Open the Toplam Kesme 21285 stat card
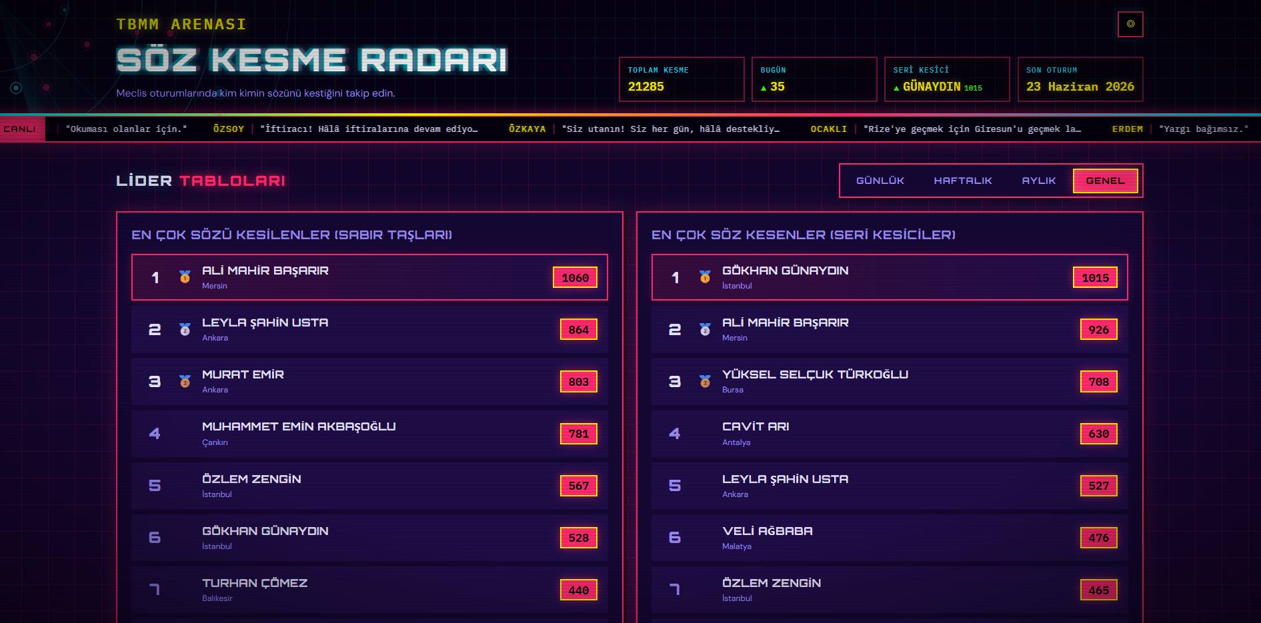The image size is (1261, 623). [x=682, y=79]
